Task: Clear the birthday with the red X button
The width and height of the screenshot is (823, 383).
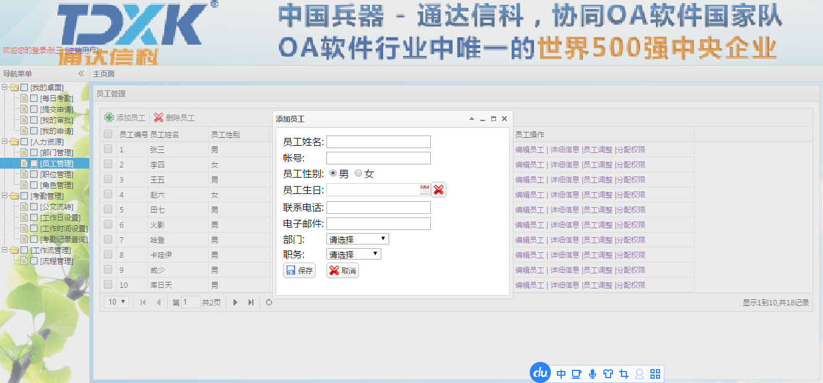Action: click(439, 190)
